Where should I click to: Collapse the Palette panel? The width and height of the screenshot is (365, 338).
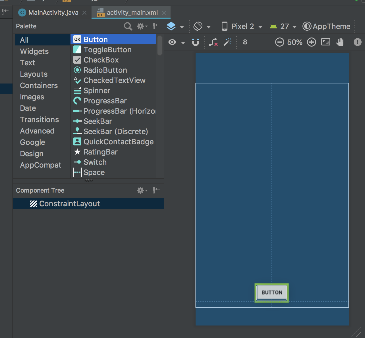click(x=156, y=26)
